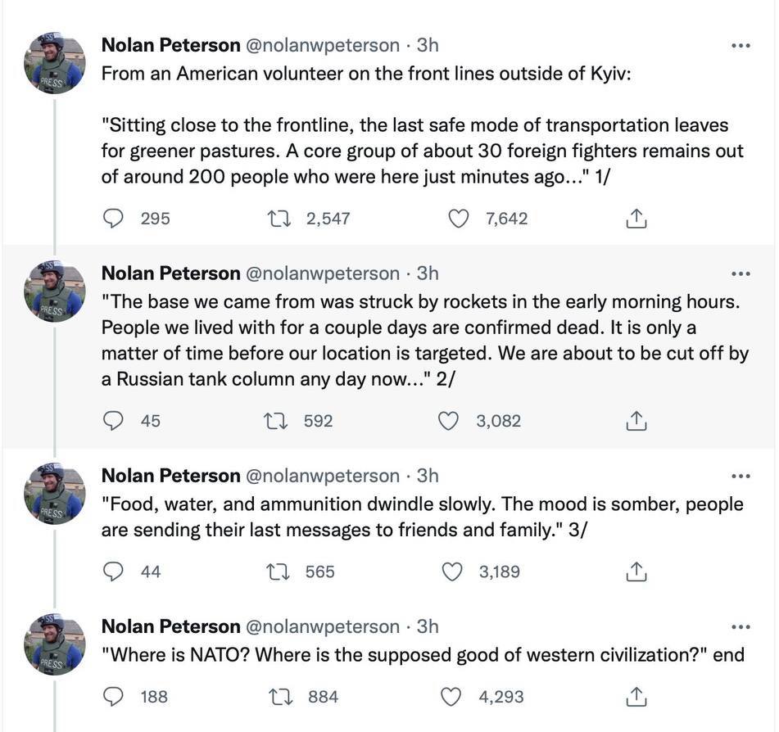Open the 3h timestamp on the third tweet
Image resolution: width=779 pixels, height=732 pixels.
(428, 476)
